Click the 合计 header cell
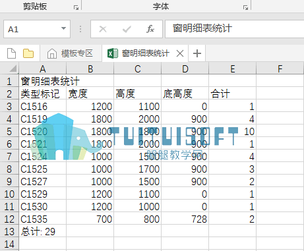This screenshot has width=304, height=251. (233, 94)
